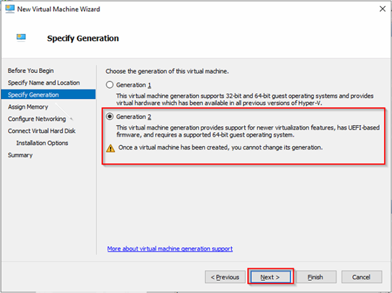Open the Specify Name and Location step
The image size is (392, 293).
coord(44,83)
